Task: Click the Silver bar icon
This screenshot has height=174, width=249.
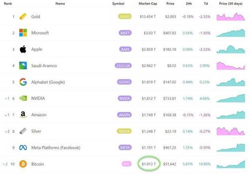Action: click(23, 131)
